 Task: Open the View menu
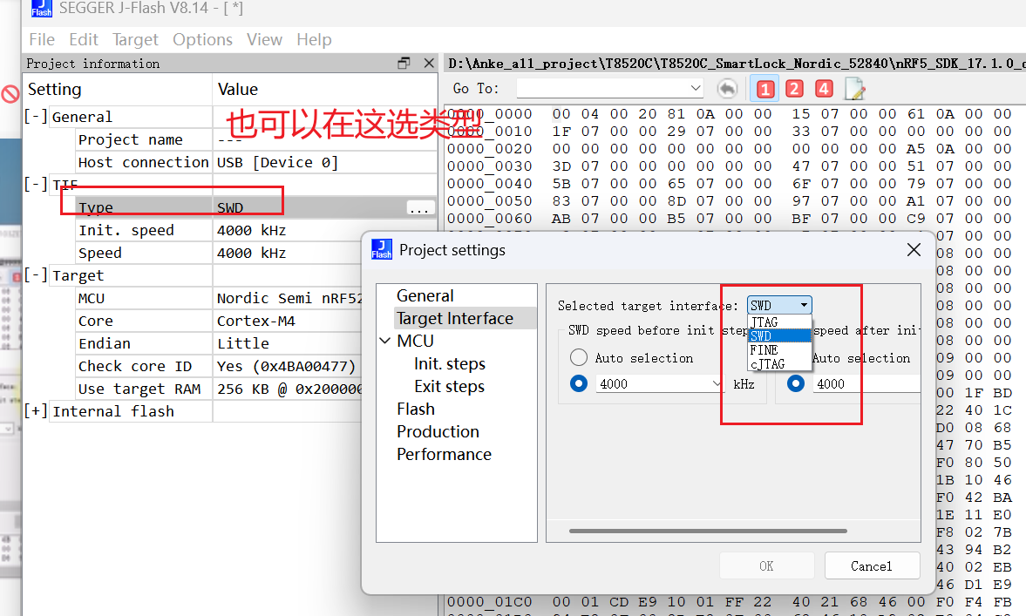264,39
